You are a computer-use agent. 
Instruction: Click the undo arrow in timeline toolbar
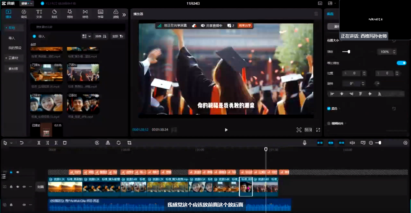[22, 143]
